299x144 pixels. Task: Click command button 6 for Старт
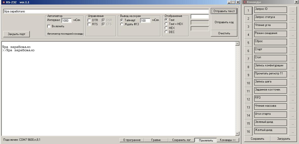click(248, 51)
